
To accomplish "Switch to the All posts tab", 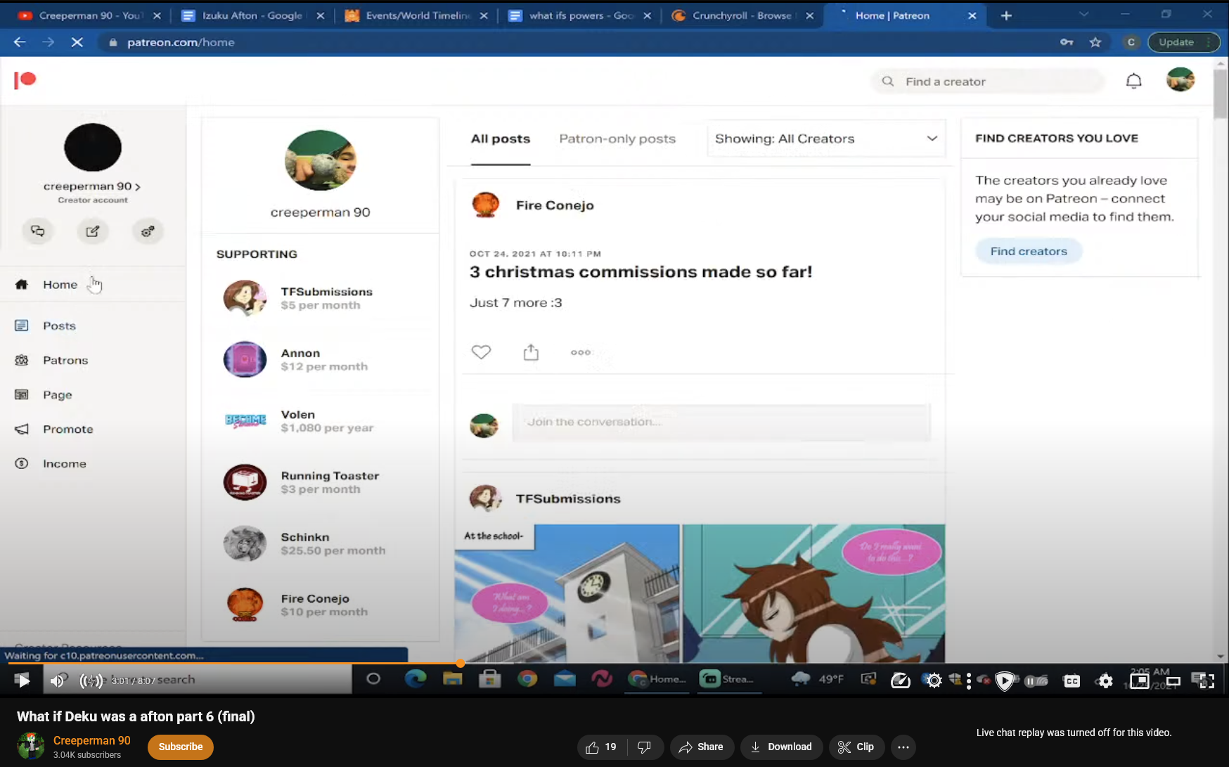I will click(x=501, y=138).
